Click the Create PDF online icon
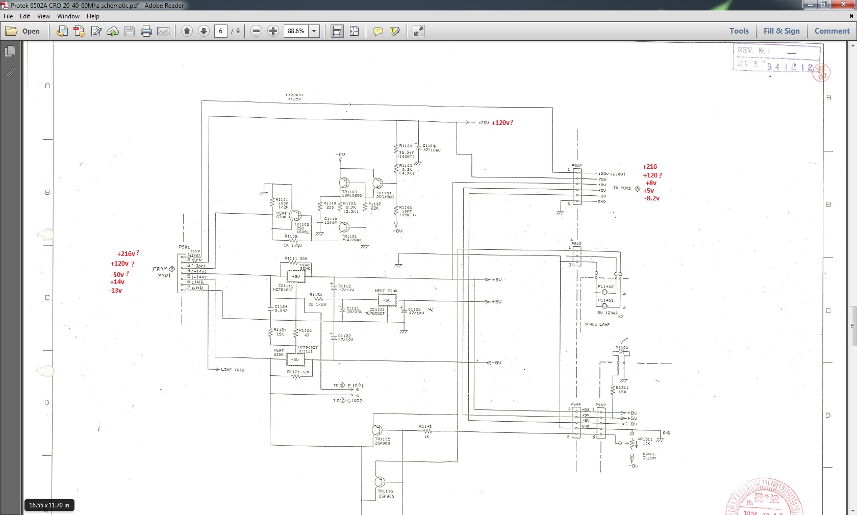The image size is (857, 515). coord(79,31)
